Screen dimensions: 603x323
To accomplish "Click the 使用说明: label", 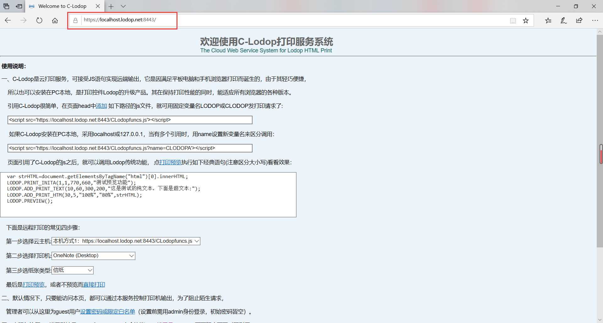I will (14, 66).
